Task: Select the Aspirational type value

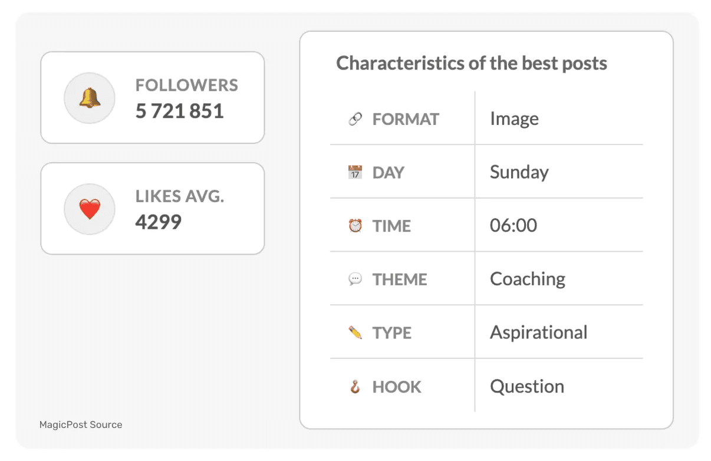Action: [x=538, y=332]
